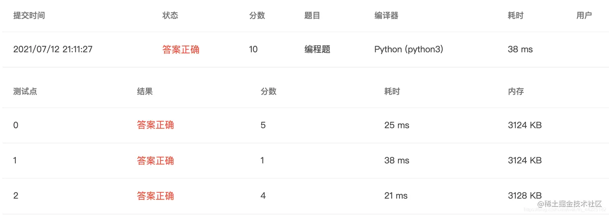609x215 pixels.
Task: Click the 编译器 column header
Action: [386, 16]
